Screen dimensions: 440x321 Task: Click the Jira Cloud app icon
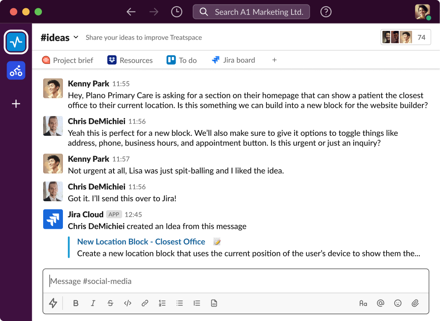pyautogui.click(x=53, y=219)
